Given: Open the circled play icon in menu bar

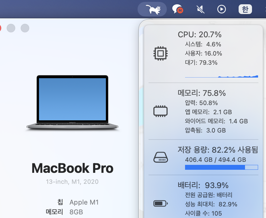Looking at the screenshot, I should [x=222, y=9].
